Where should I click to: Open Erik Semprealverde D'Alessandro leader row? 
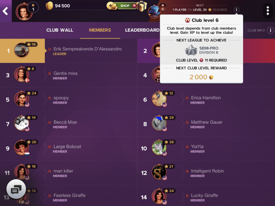(x=69, y=51)
